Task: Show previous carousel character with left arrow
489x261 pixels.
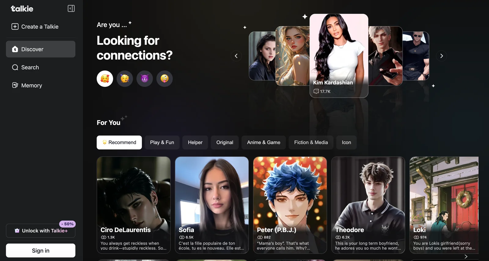Action: tap(236, 56)
